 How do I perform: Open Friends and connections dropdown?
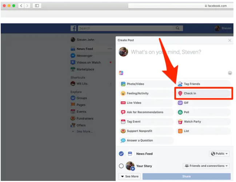[x=206, y=166]
